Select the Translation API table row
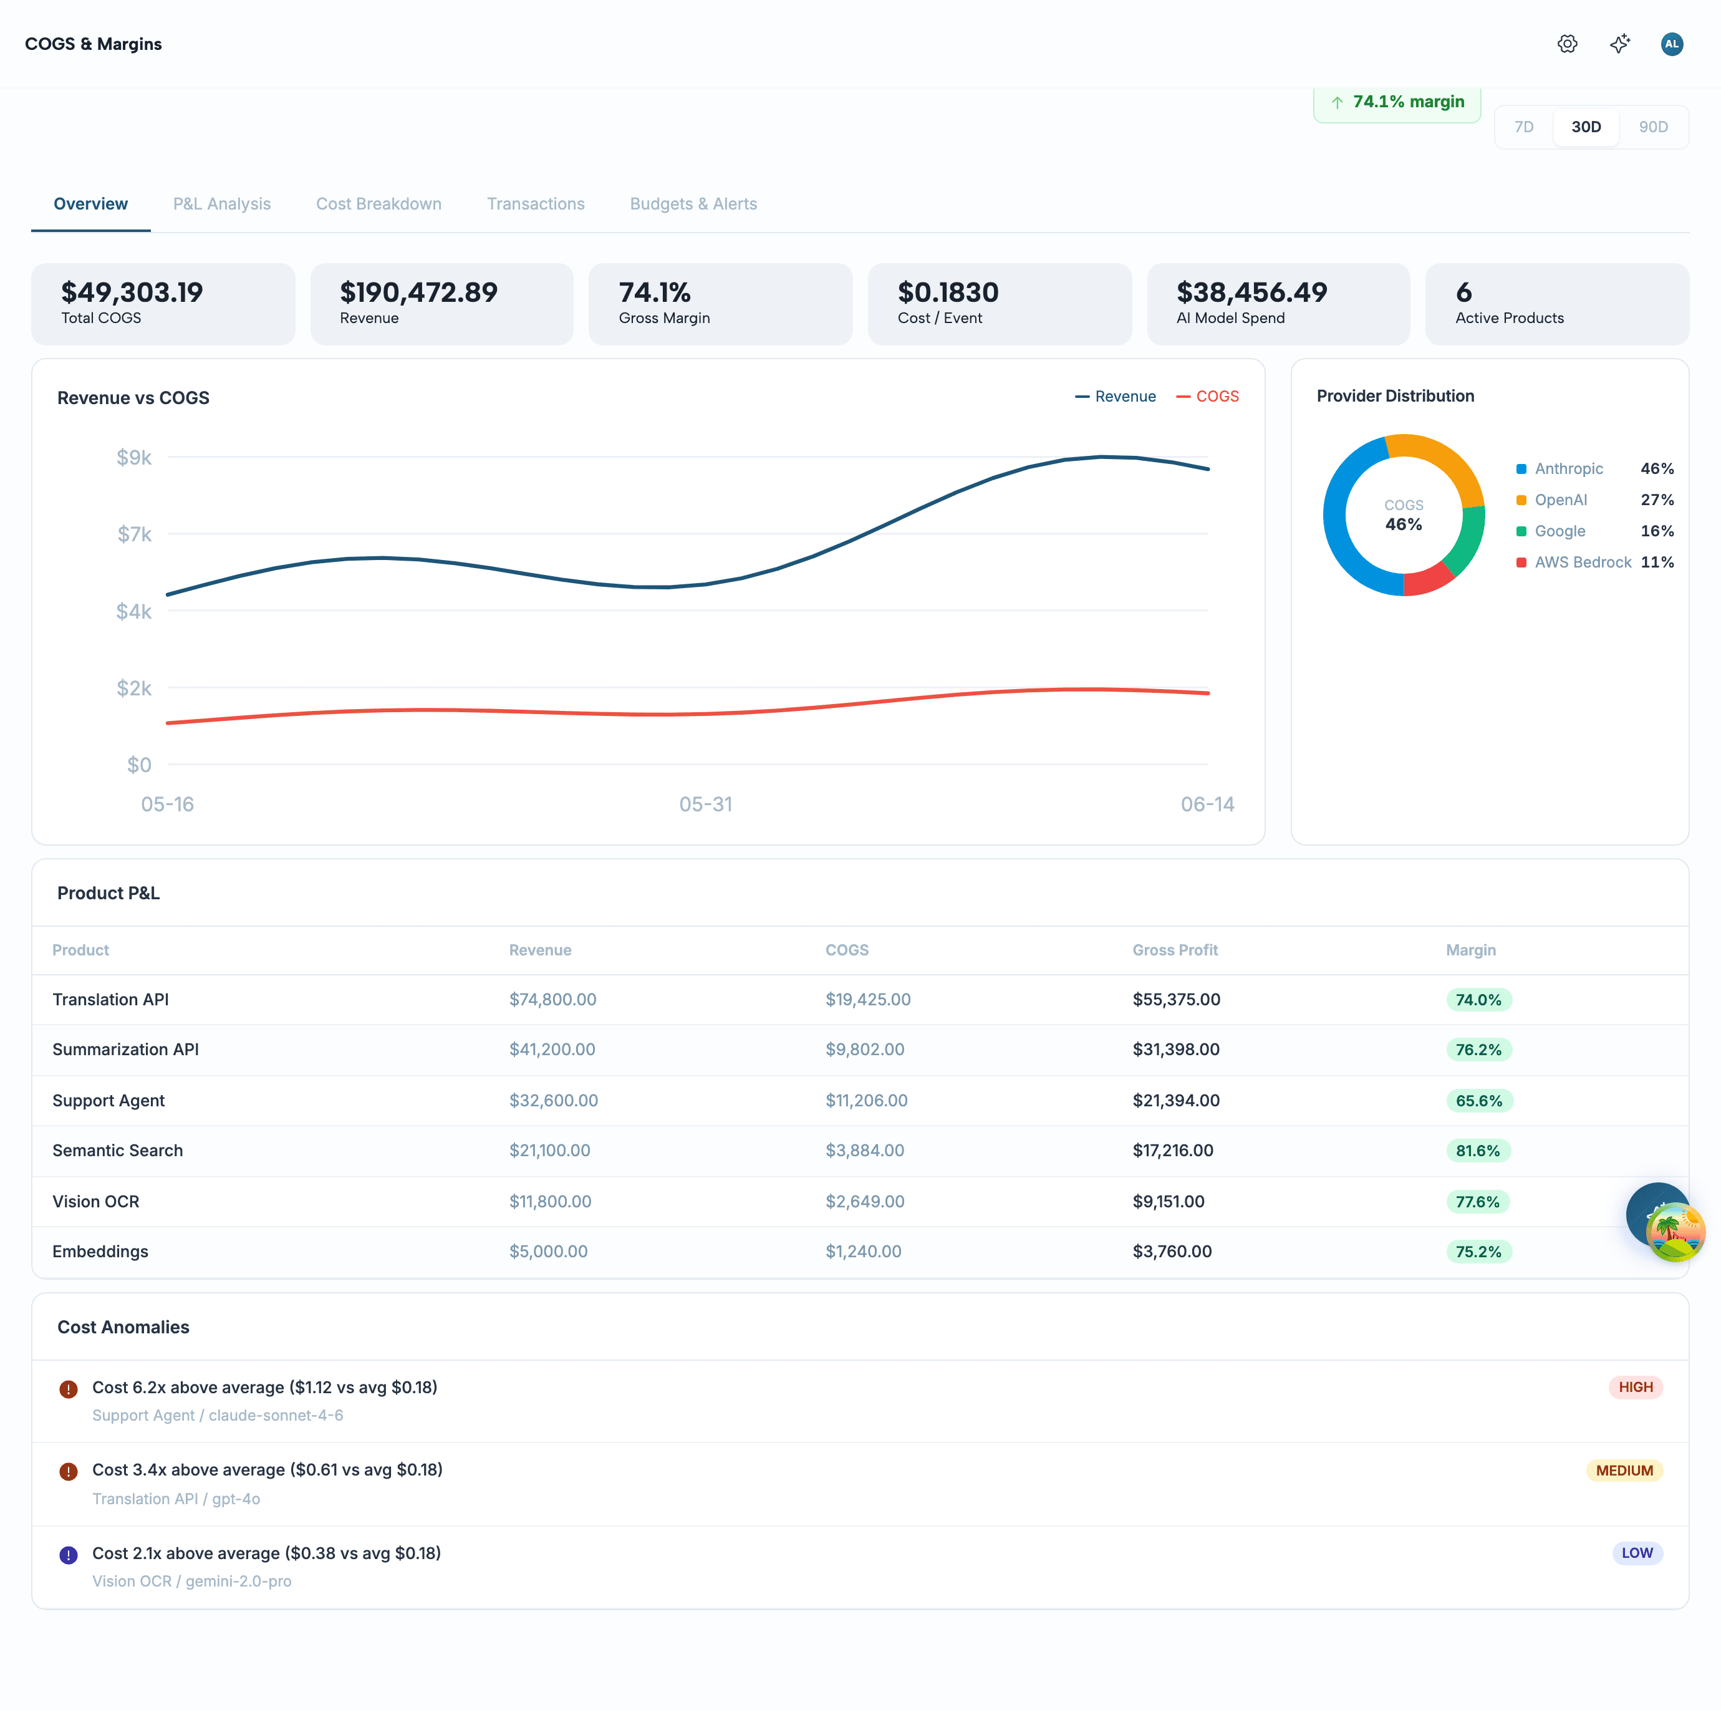This screenshot has width=1721, height=1710. pos(860,1000)
